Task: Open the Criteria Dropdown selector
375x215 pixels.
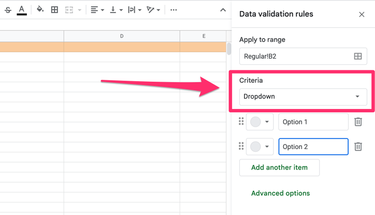Action: (303, 97)
